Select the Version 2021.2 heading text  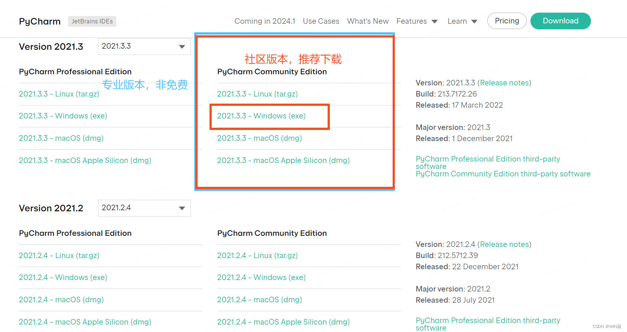(x=51, y=208)
